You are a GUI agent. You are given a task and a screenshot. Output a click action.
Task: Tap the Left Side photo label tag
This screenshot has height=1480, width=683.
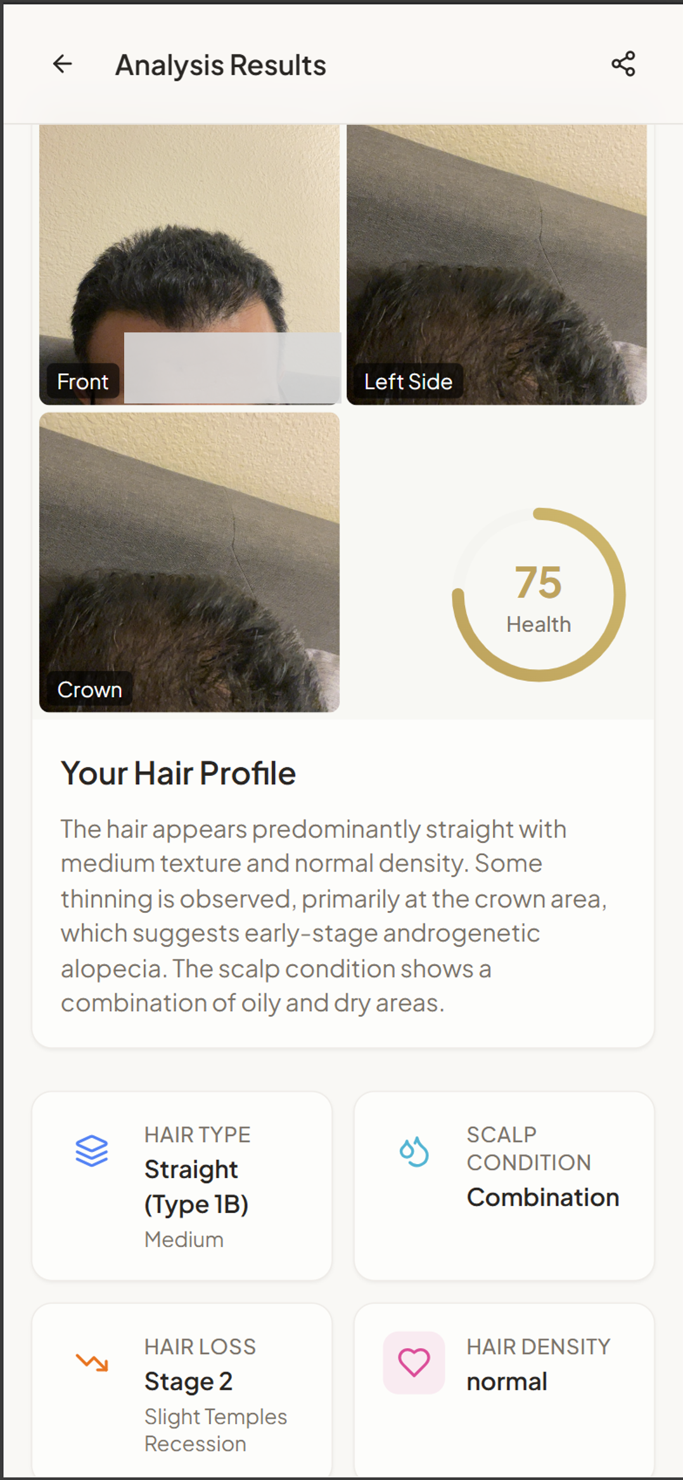407,381
